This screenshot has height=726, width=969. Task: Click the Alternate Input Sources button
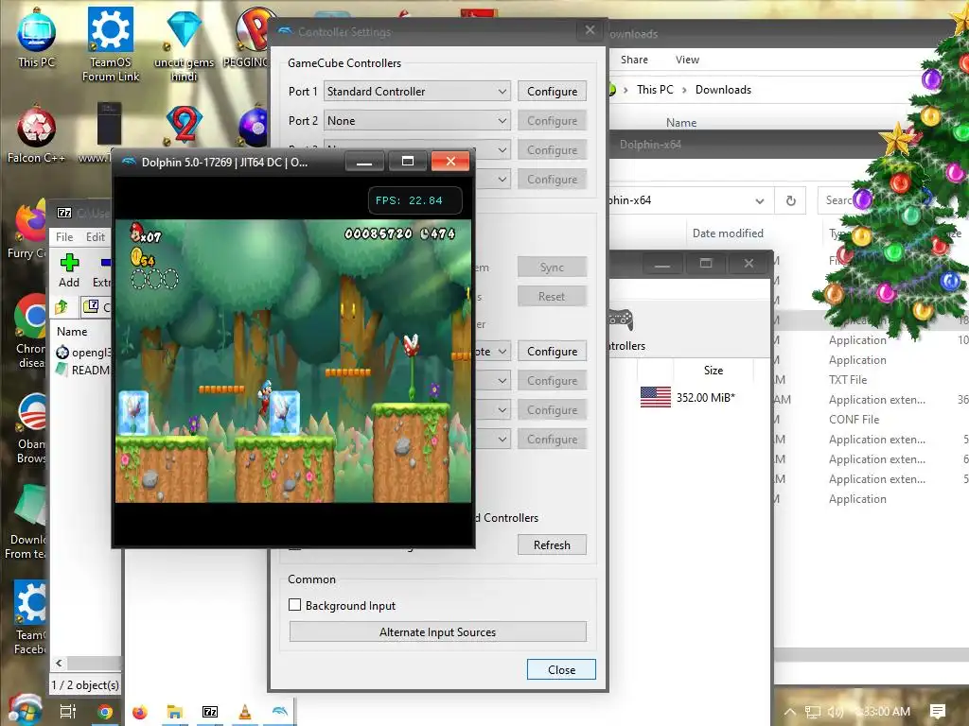click(437, 632)
